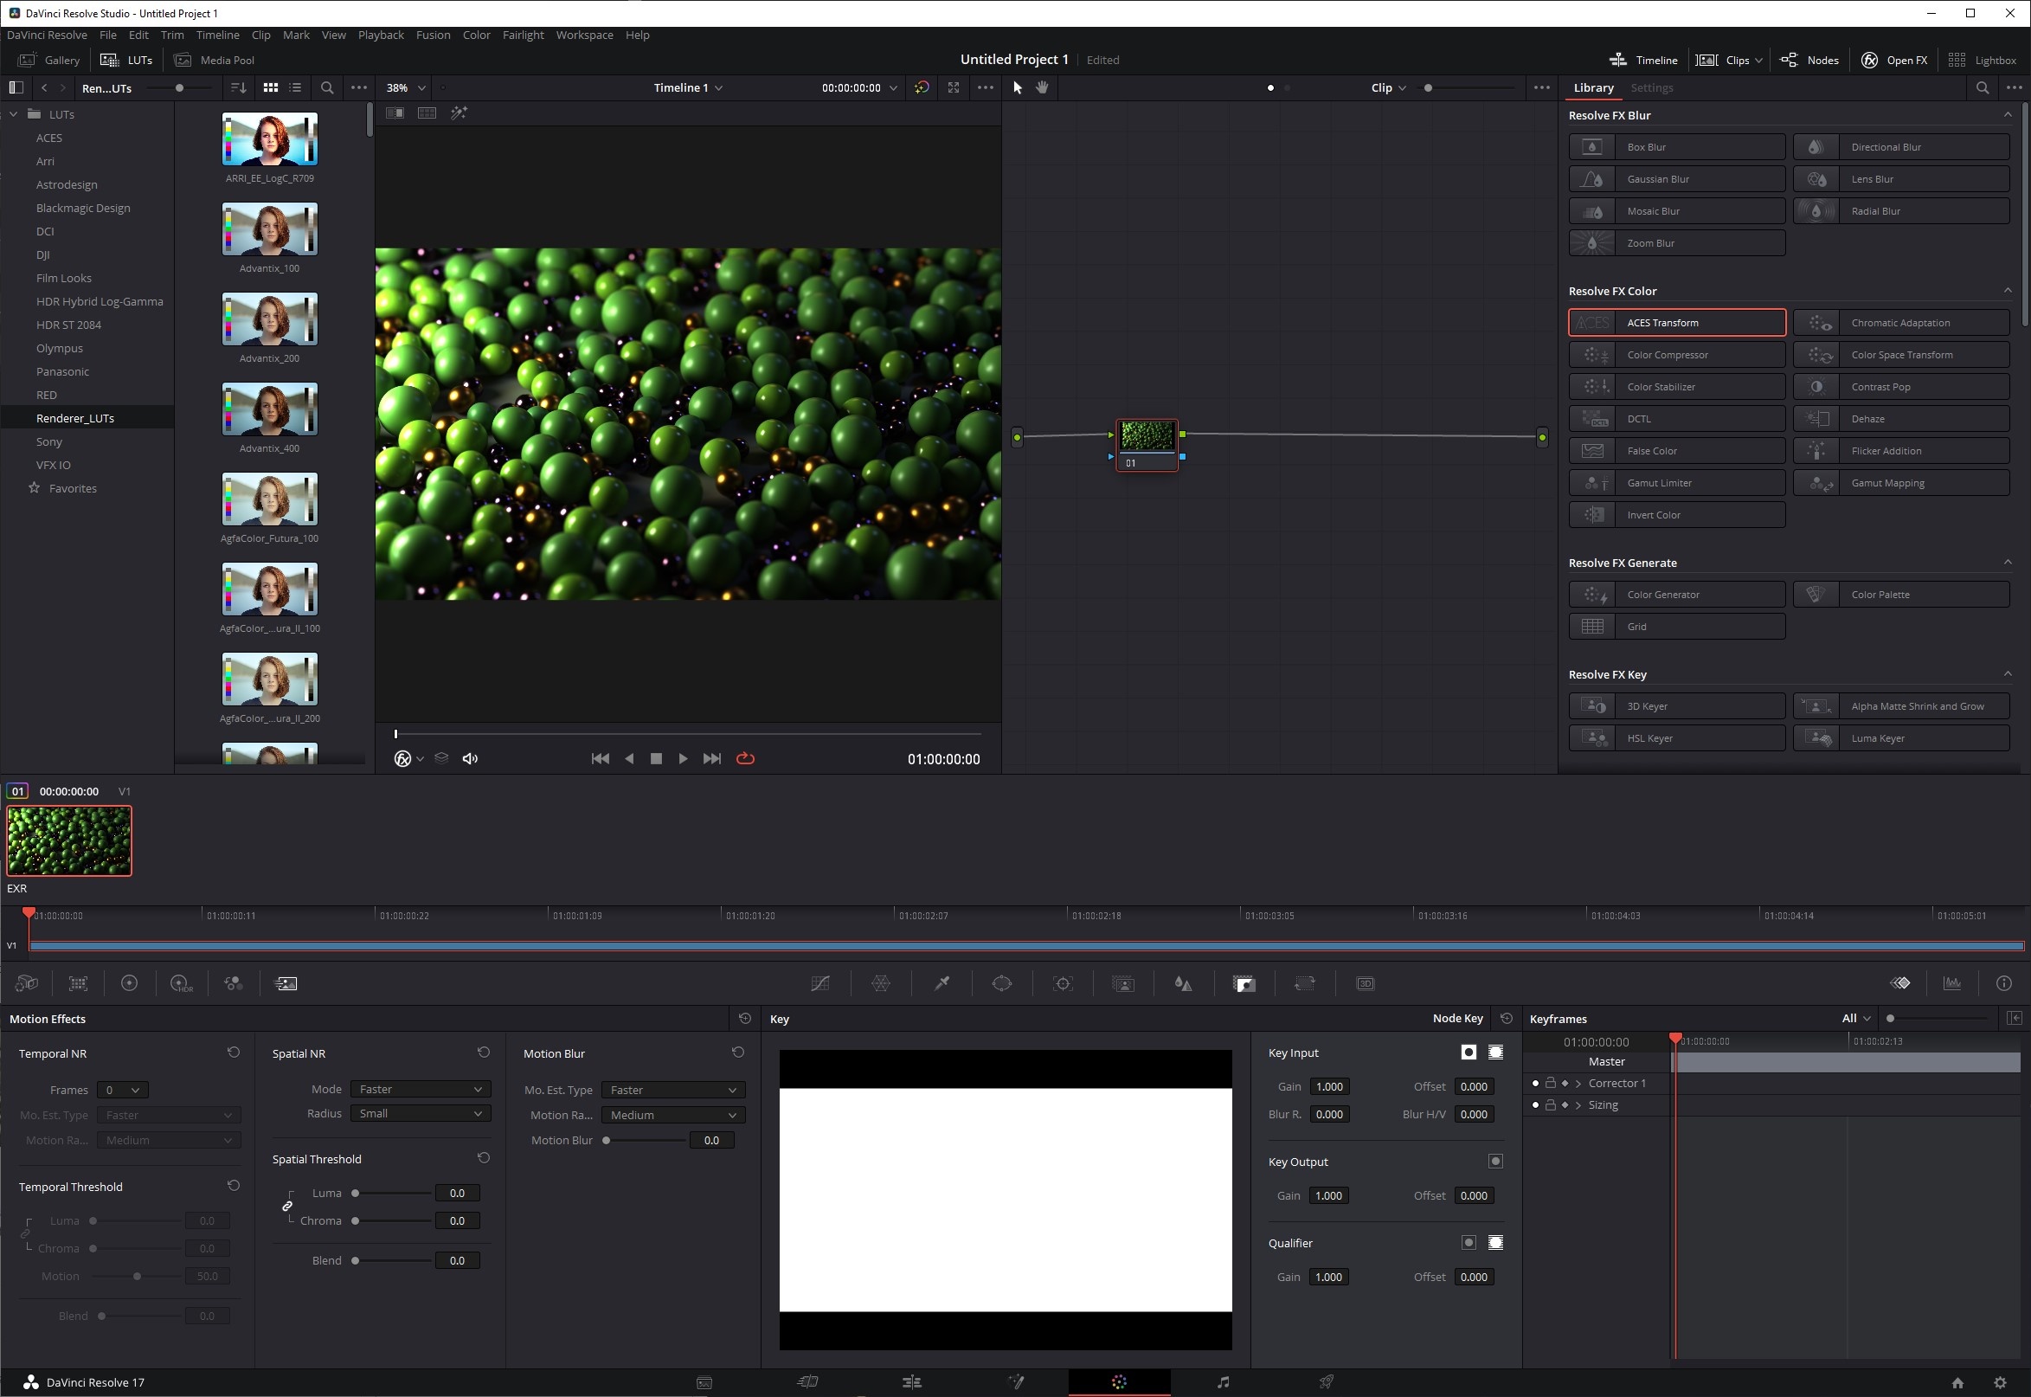Mute viewer audio speaker icon
Viewport: 2031px width, 1397px height.
(470, 759)
